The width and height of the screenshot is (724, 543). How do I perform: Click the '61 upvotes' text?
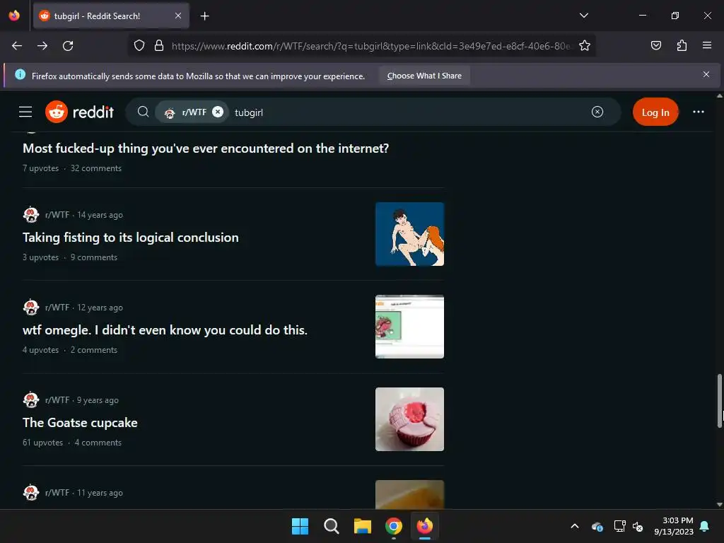click(43, 443)
